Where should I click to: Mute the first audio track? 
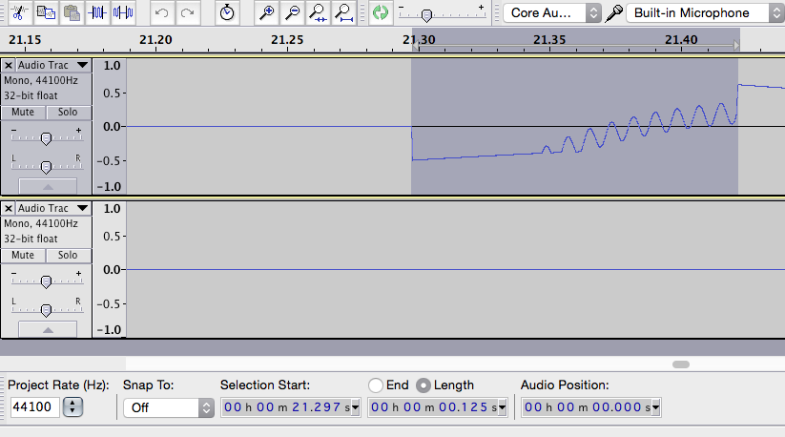click(23, 113)
